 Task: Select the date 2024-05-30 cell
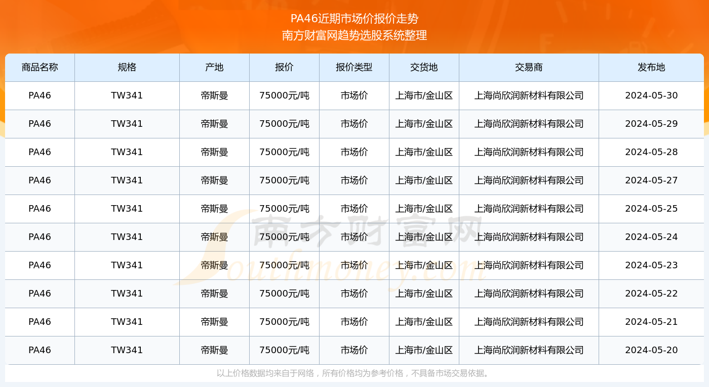pos(651,95)
